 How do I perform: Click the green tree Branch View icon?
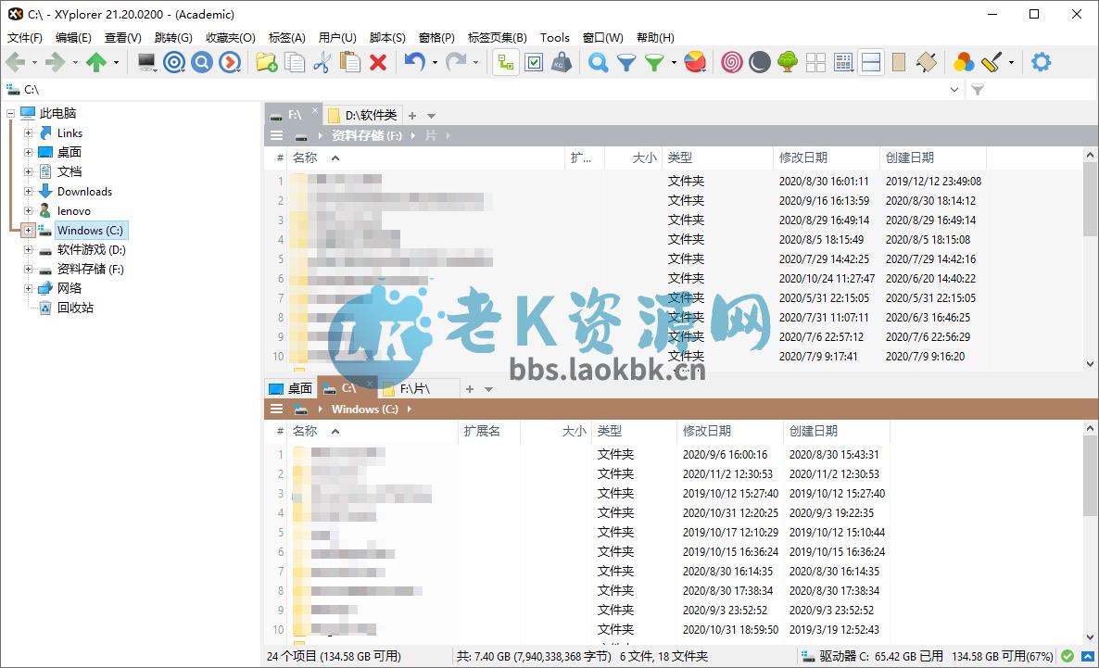point(788,62)
